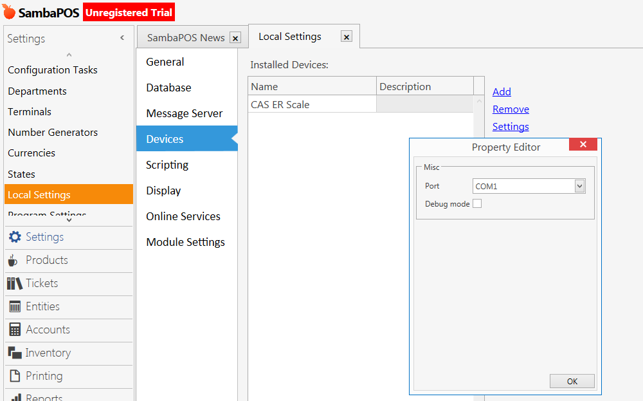Open Accounts via calculator icon
This screenshot has height=401, width=643.
(15, 330)
